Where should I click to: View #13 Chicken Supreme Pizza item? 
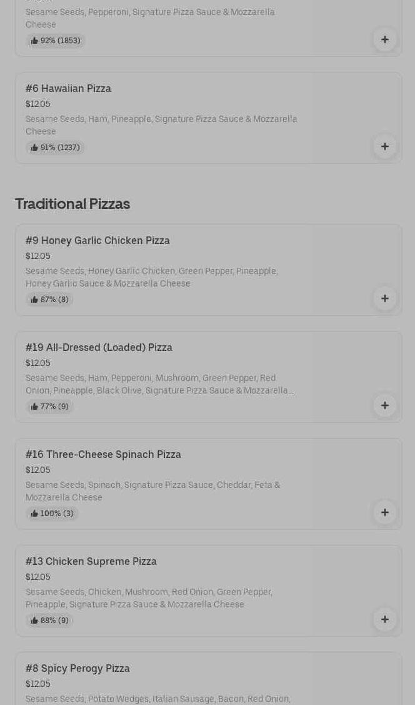[x=91, y=561]
